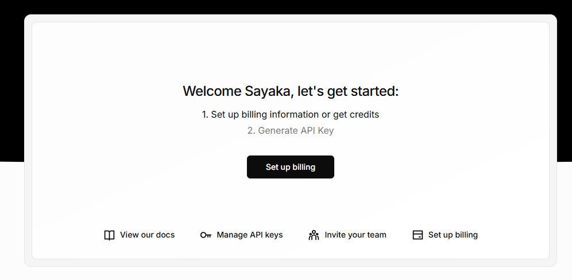Click the word 'team' in bottom links
572x280 pixels.
click(377, 235)
